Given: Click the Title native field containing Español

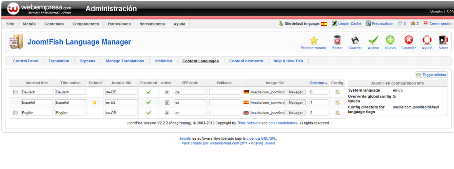Looking at the screenshot, I should [x=71, y=103].
